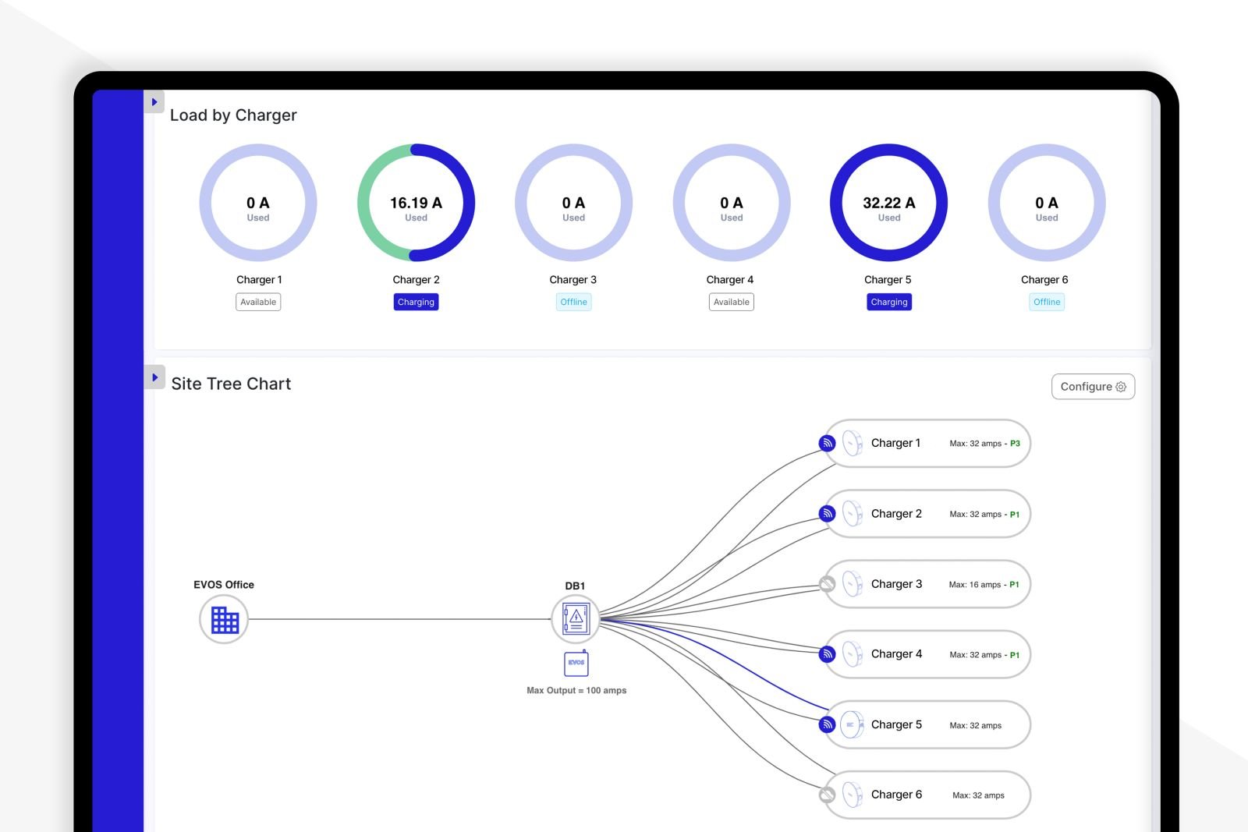Open the Configure settings button

click(1093, 387)
